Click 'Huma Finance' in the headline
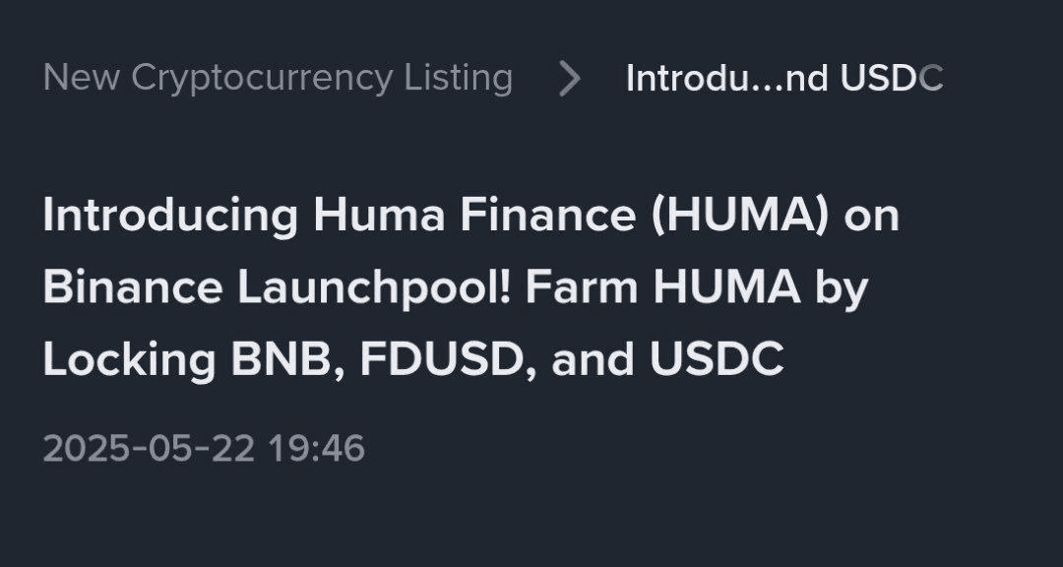Viewport: 1063px width, 567px height. pos(474,216)
